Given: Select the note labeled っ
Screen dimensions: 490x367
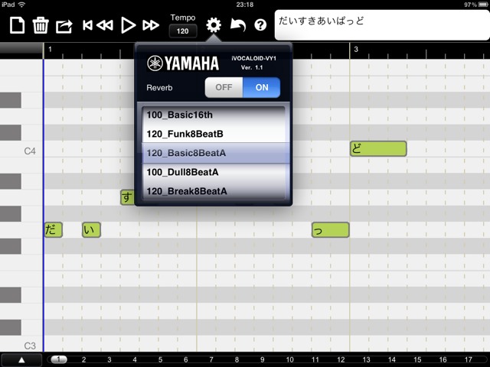Looking at the screenshot, I should click(x=331, y=230).
